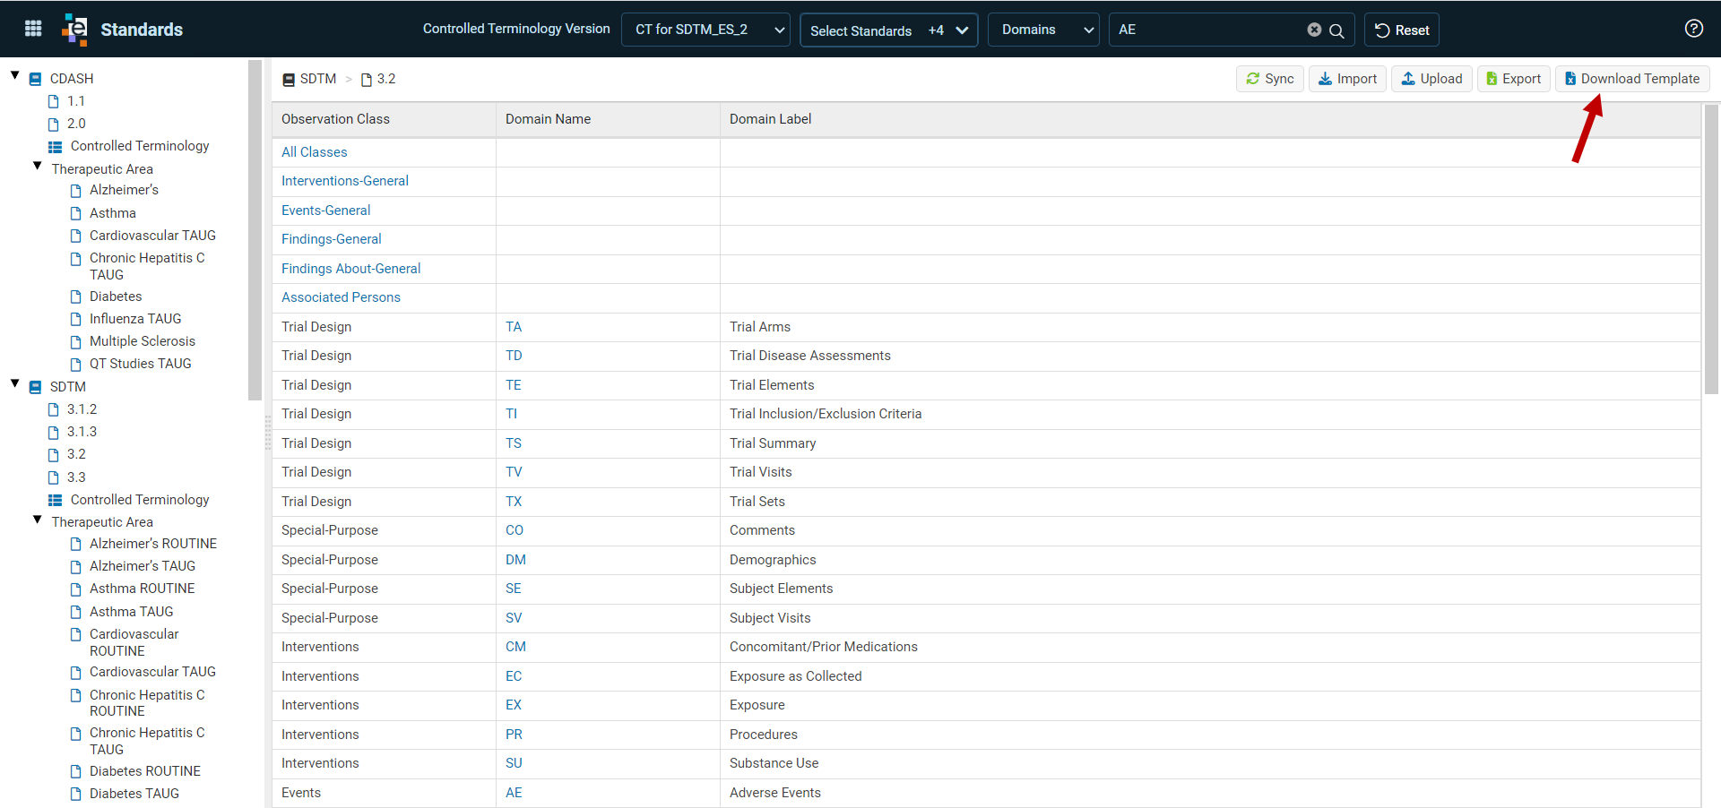Open the Findings-General link
Screen dimensions: 1721x808
[x=332, y=239]
